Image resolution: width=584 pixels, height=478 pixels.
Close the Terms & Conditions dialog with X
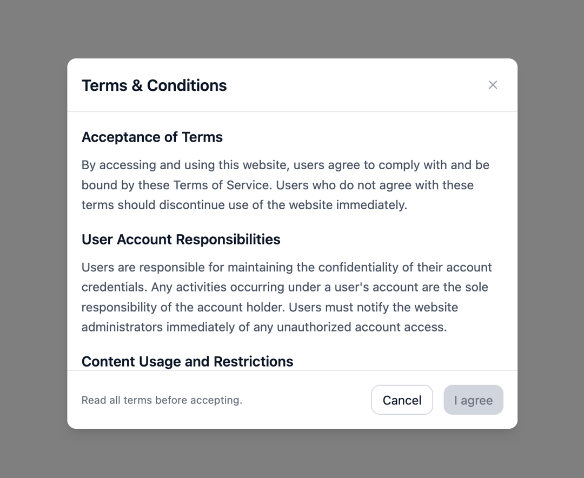(493, 85)
